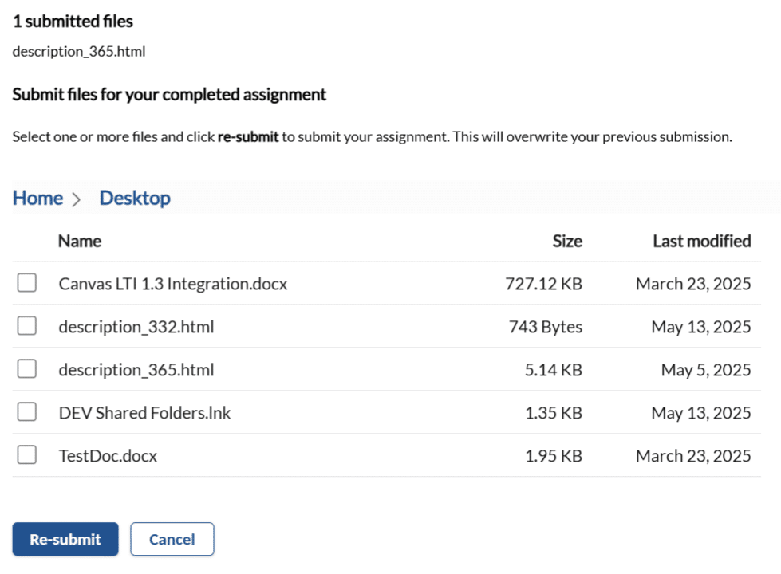The width and height of the screenshot is (781, 574).
Task: Check the checkbox for Canvas LTI 1.3 Integration.docx
Action: tap(26, 282)
